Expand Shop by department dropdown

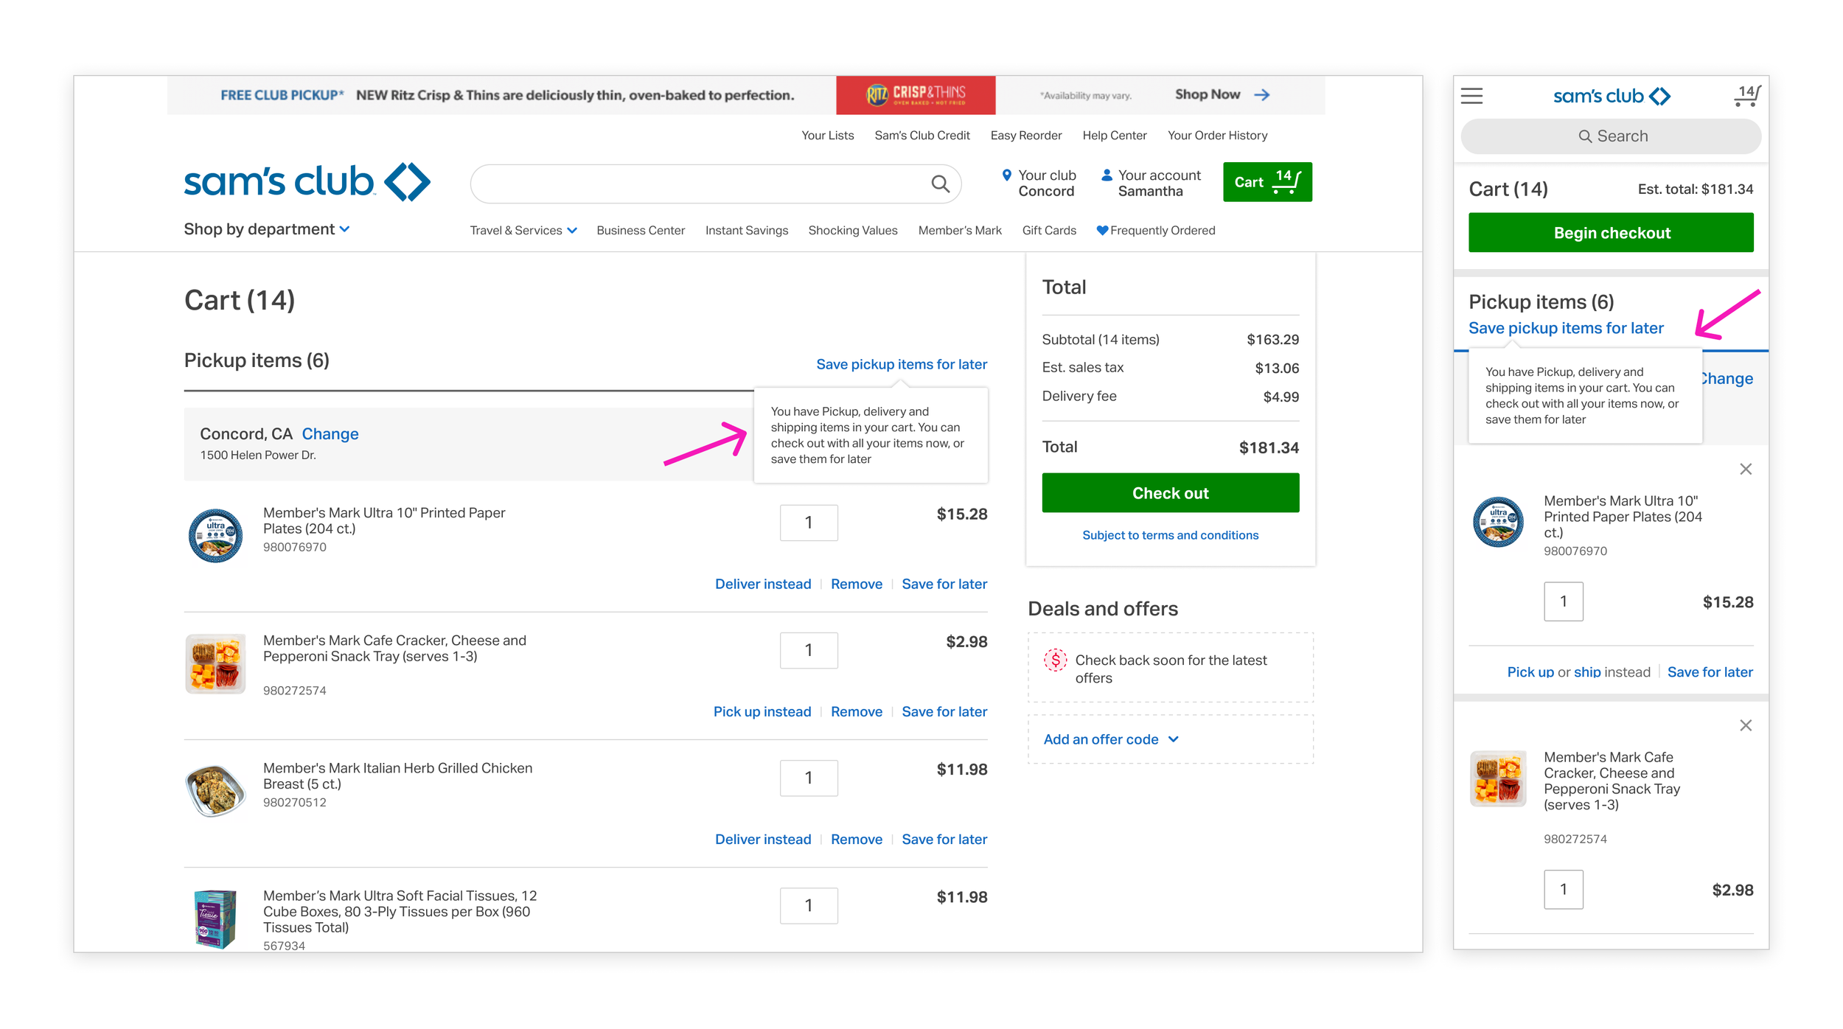click(266, 229)
